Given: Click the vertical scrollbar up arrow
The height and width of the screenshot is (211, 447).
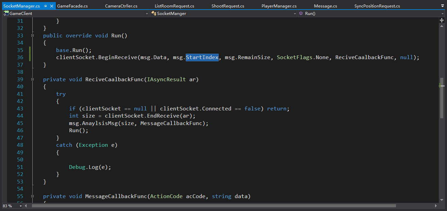Looking at the screenshot, I should pos(442,25).
